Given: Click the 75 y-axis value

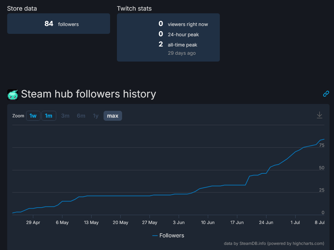Looking at the screenshot, I should 322,145.
